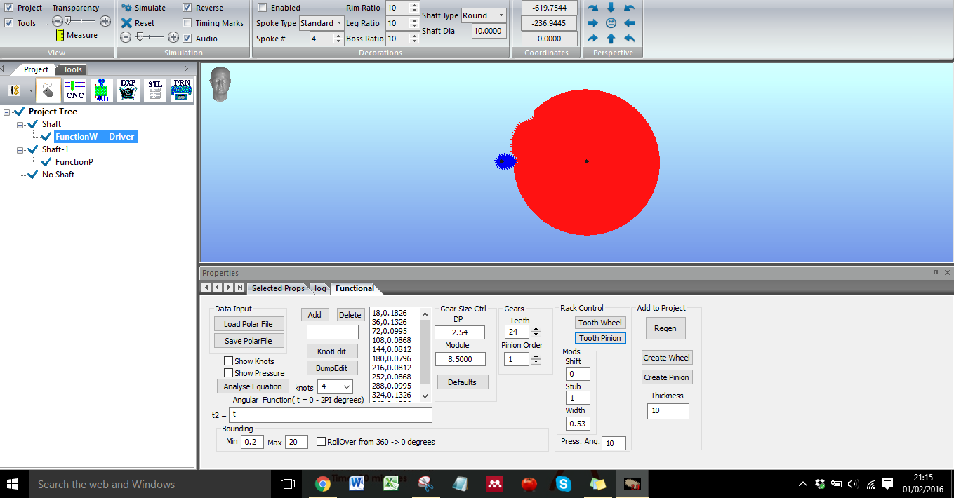Screen dimensions: 954x498
Task: Uncheck the Reverse simulation checkbox
Action: coord(187,8)
